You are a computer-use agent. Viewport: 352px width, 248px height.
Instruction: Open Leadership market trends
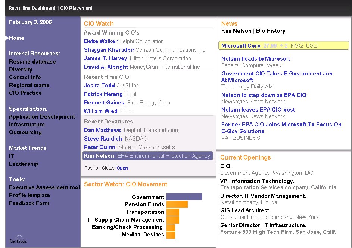(24, 164)
